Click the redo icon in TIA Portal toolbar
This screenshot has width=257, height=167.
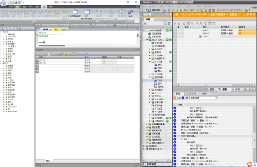point(191,10)
